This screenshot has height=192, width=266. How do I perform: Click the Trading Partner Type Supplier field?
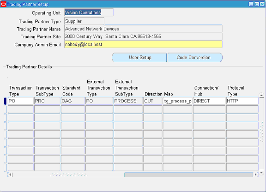click(x=84, y=21)
